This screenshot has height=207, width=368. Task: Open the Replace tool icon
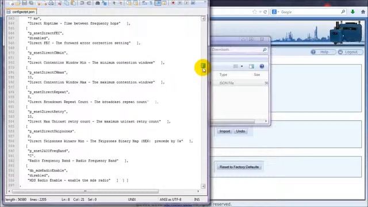coord(105,3)
